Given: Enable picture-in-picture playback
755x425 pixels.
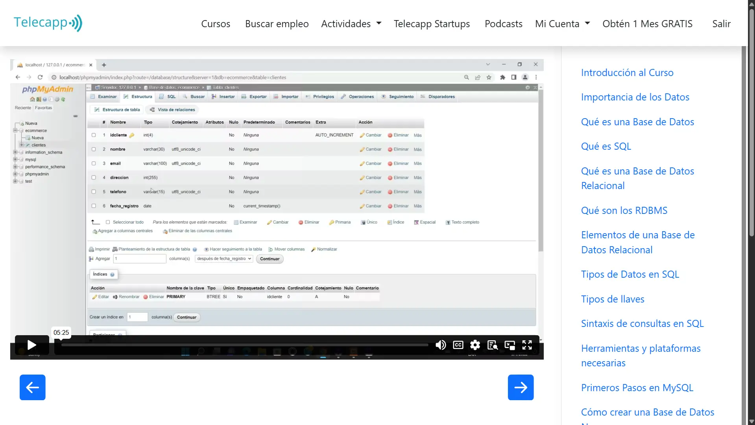Looking at the screenshot, I should (509, 345).
